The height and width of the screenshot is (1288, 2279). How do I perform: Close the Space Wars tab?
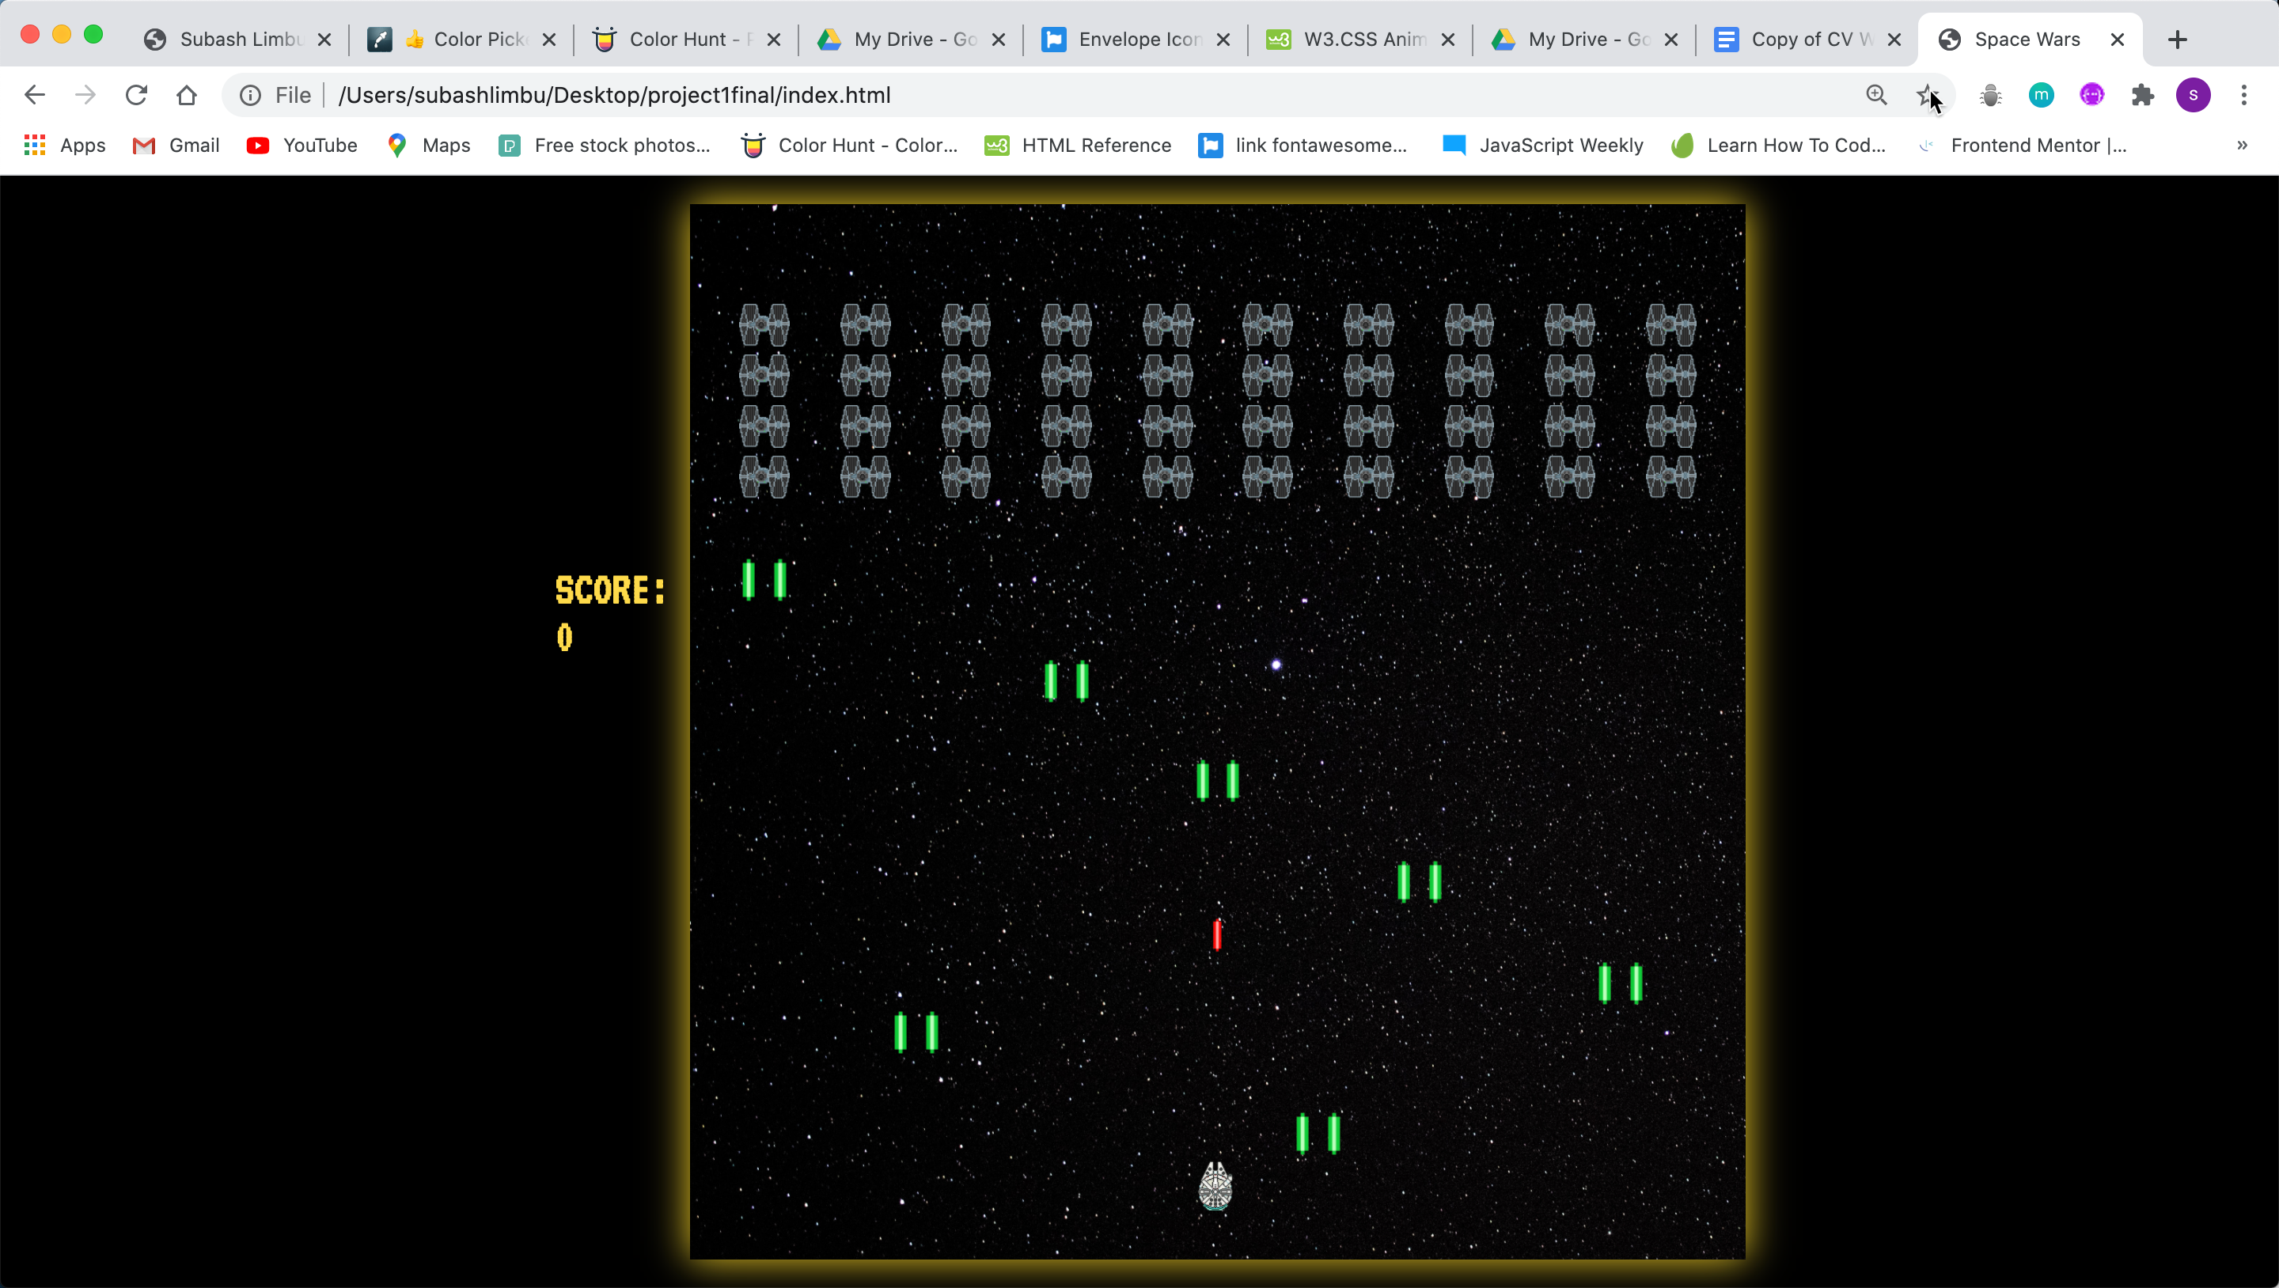tap(2118, 39)
